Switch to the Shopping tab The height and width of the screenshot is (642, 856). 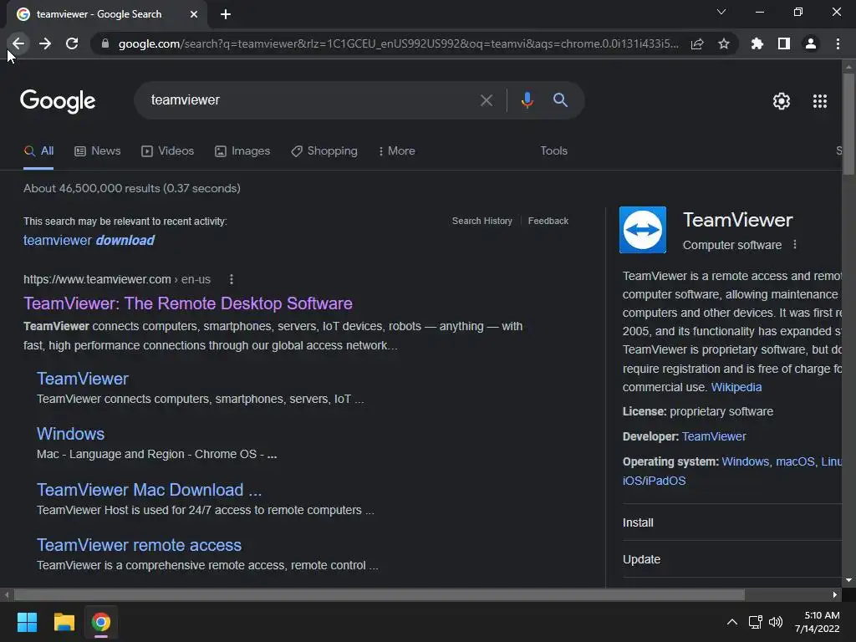[x=324, y=151]
